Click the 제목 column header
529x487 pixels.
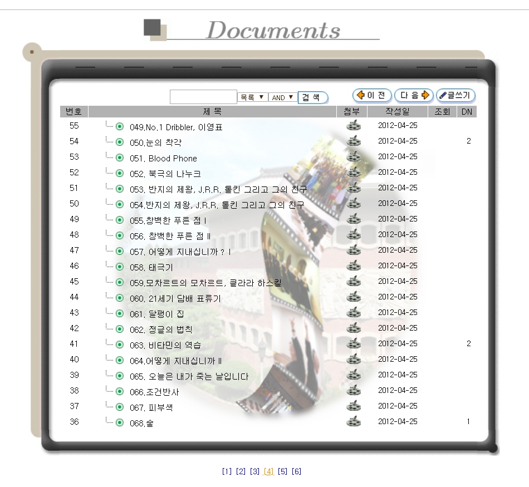pos(212,112)
